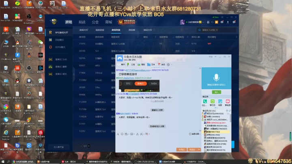
Task: Open the room attributes column filter
Action: tap(236, 37)
